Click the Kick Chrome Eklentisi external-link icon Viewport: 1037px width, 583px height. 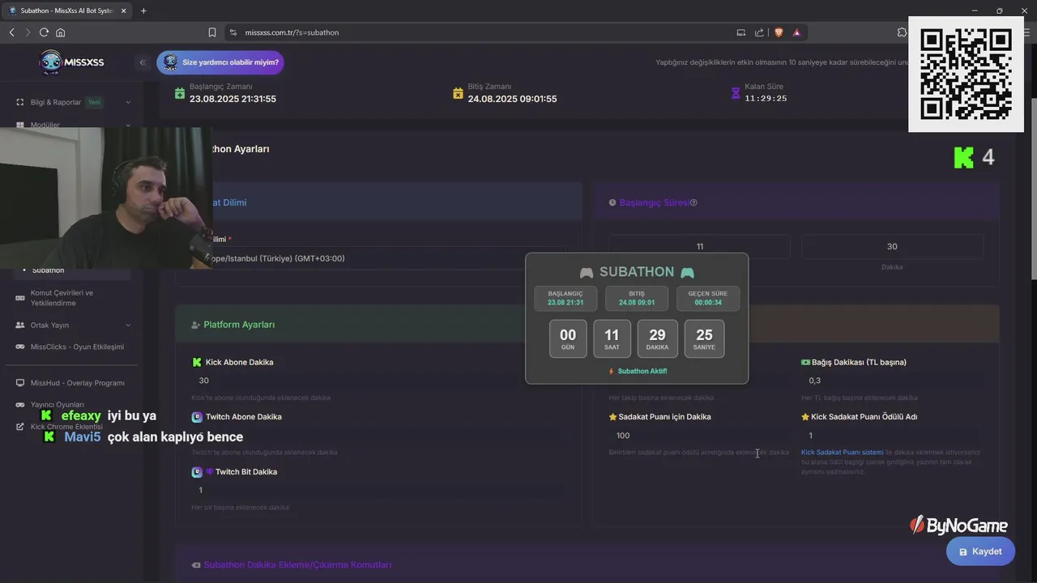pyautogui.click(x=21, y=427)
